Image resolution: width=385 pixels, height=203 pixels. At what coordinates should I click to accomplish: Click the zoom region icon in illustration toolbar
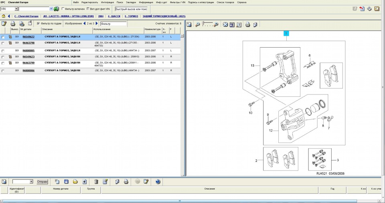239,24
